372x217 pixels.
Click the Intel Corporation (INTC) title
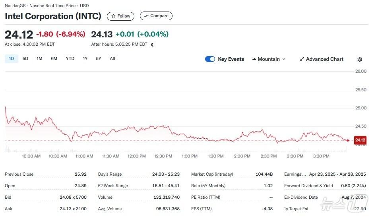coord(53,16)
